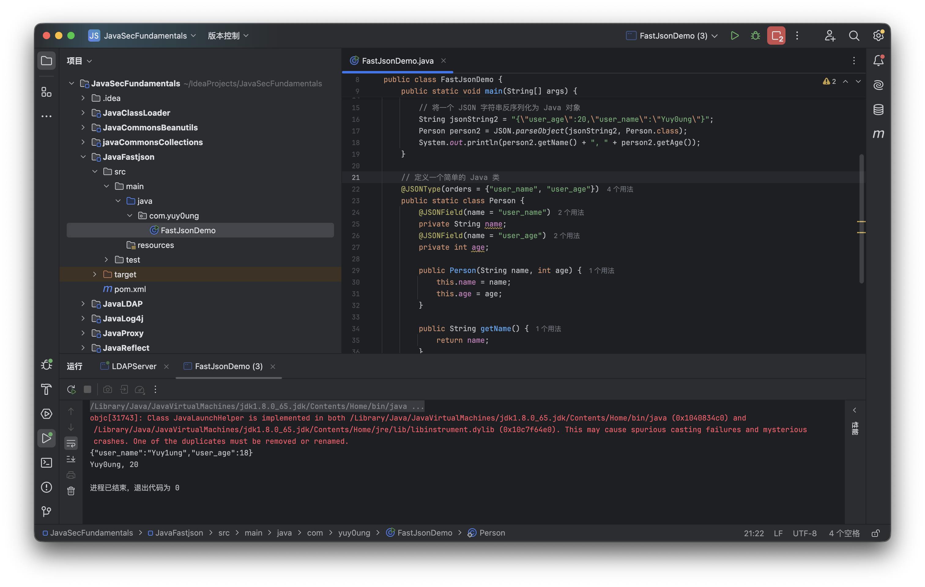Clear run console with trash icon
This screenshot has height=587, width=925.
71,491
